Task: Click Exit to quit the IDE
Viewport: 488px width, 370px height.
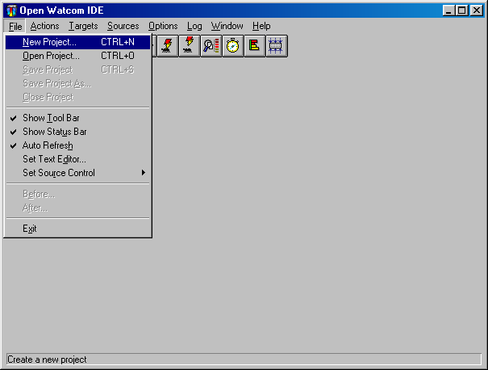Action: 30,229
